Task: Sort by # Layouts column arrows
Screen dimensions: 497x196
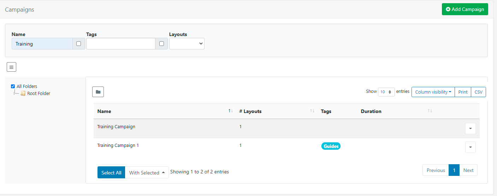Action: click(312, 111)
